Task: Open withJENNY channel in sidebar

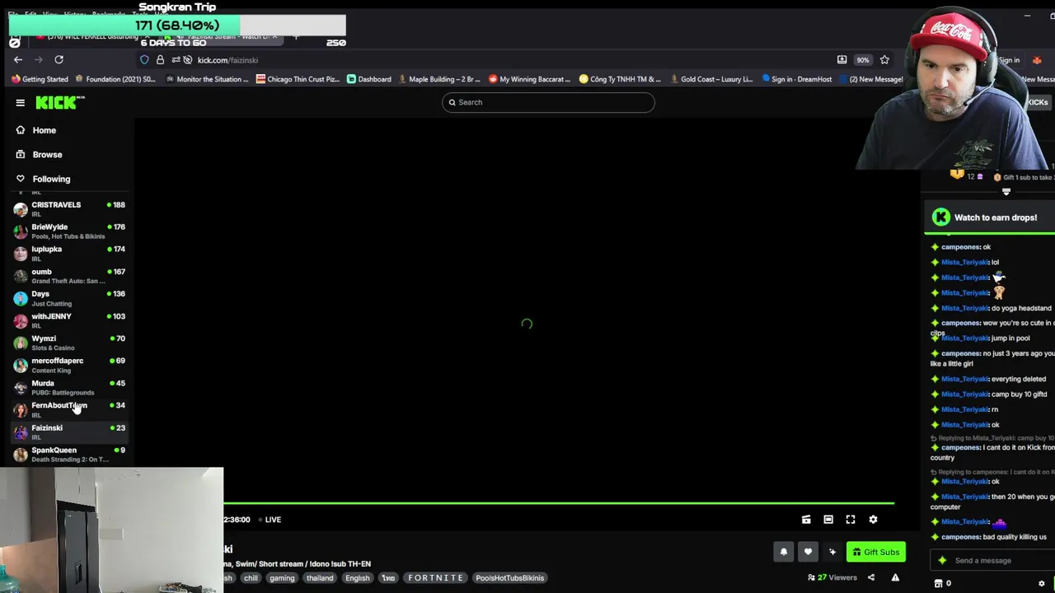Action: pyautogui.click(x=69, y=320)
